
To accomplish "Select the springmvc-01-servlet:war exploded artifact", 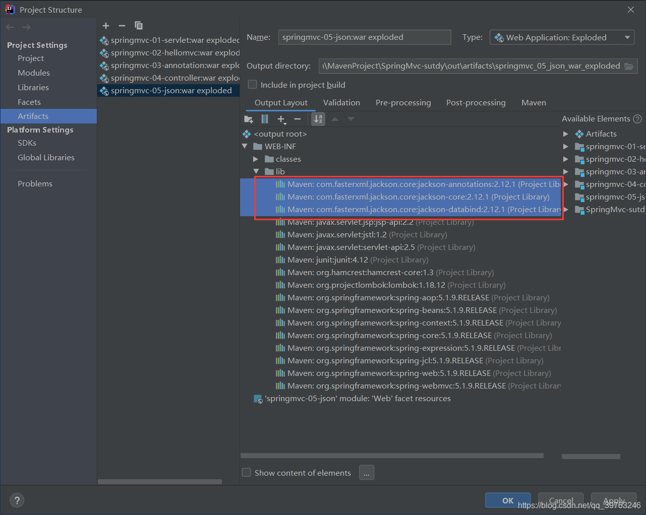I will 169,40.
